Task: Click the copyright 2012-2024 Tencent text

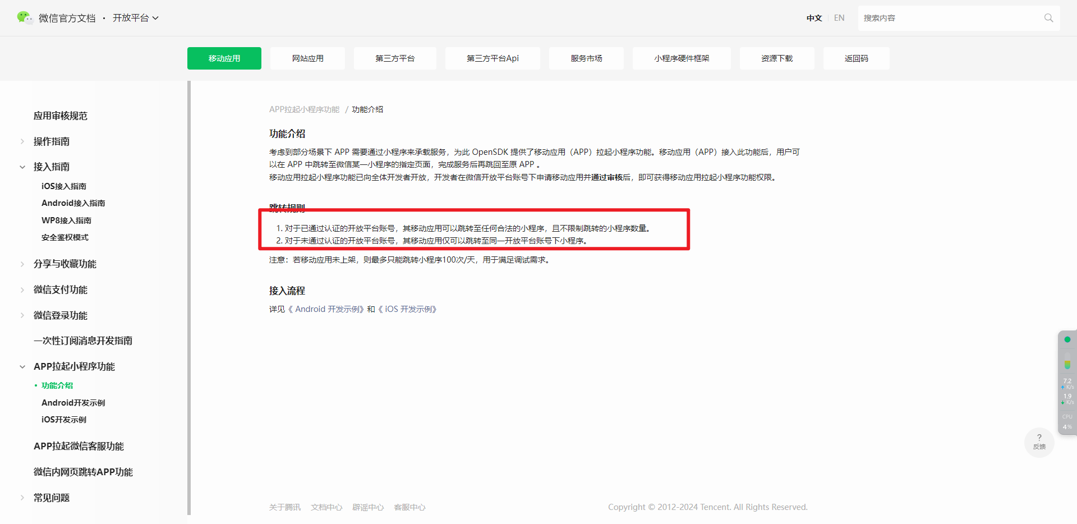Action: (x=708, y=507)
